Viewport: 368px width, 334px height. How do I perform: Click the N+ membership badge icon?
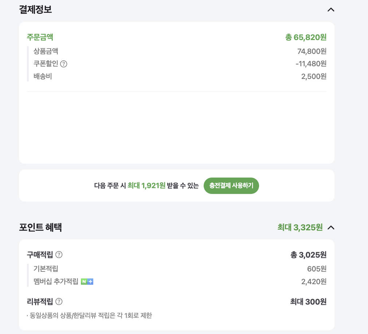87,282
